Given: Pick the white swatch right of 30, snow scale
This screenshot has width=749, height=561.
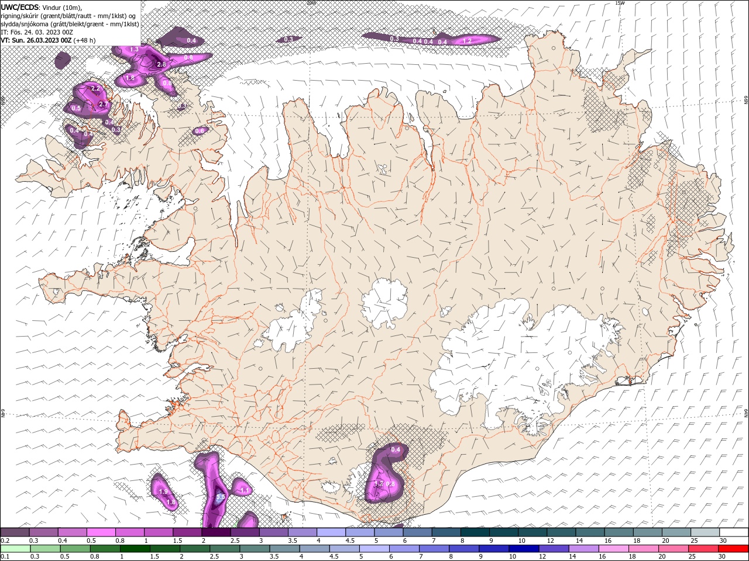Looking at the screenshot, I should (x=734, y=532).
